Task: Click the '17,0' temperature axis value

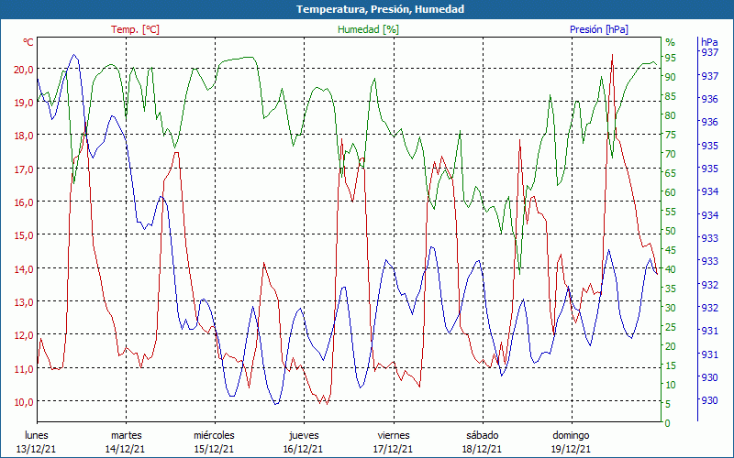Action: [x=24, y=169]
